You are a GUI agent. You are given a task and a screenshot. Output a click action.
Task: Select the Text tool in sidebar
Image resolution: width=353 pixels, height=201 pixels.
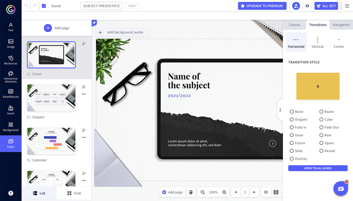[x=11, y=27]
